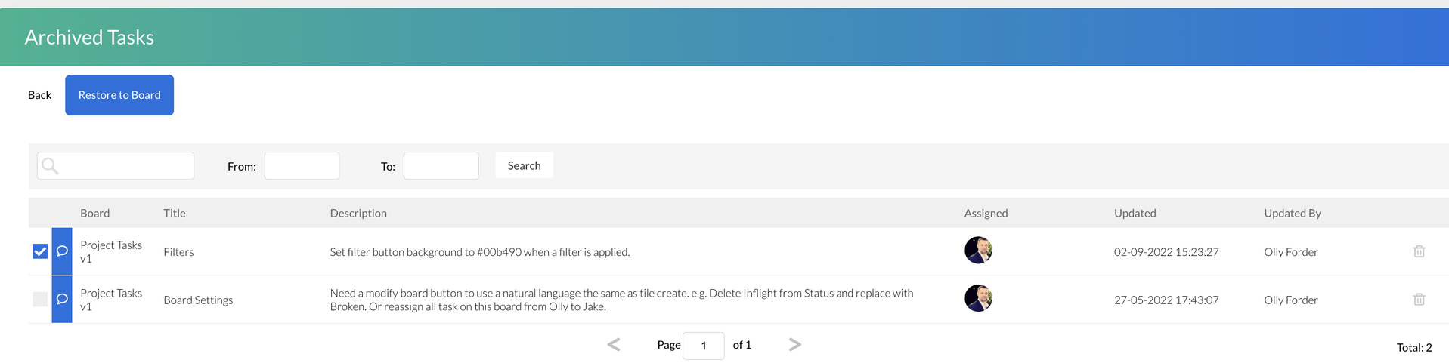
Task: Uncheck the Filters task checkbox
Action: pos(40,251)
